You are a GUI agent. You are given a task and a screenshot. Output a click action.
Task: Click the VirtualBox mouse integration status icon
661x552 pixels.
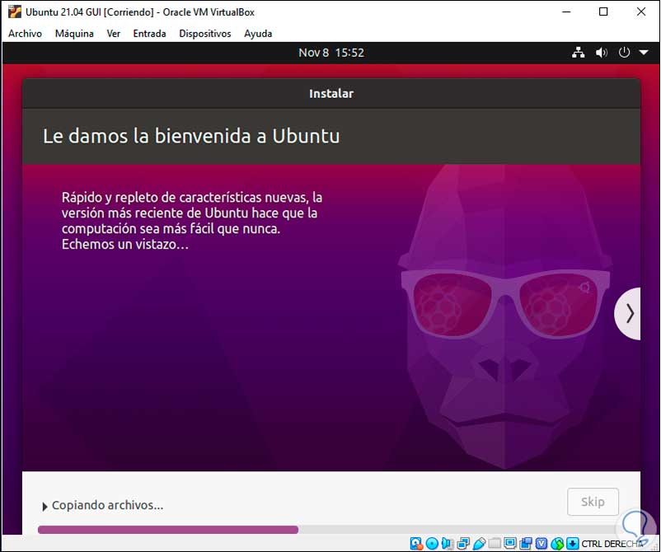[x=557, y=544]
